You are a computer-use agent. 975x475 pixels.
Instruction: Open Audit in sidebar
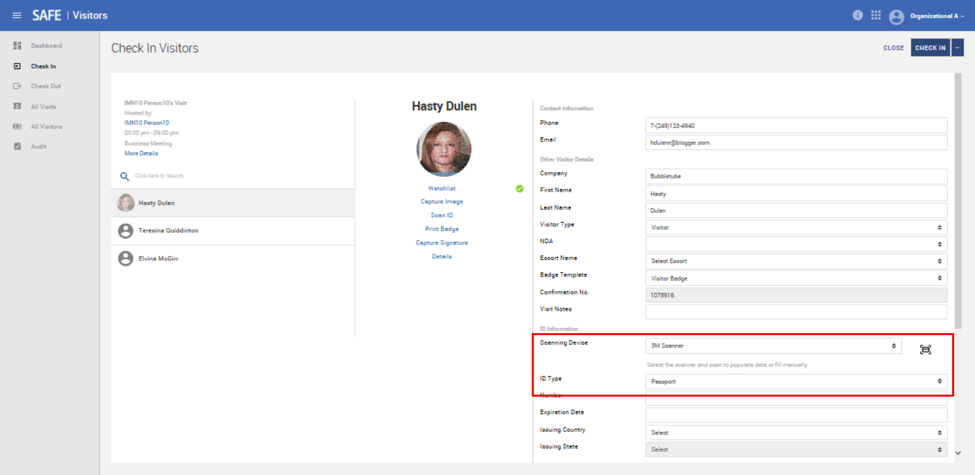(x=38, y=146)
